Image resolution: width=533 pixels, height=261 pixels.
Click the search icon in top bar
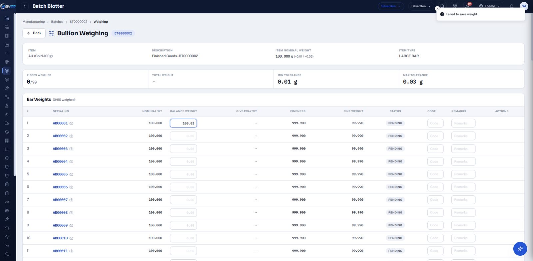coord(442,6)
